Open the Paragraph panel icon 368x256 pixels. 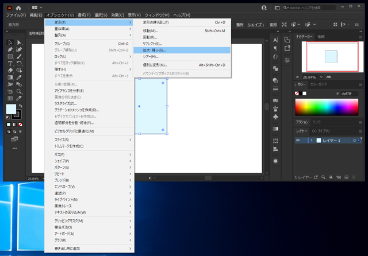click(x=275, y=48)
